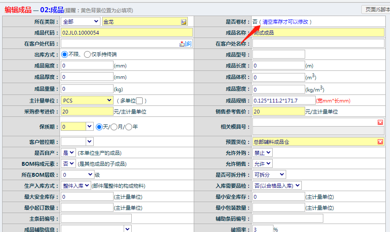Expand the 是否可拆分件 dropdown
This screenshot has width=390, height=232.
(x=269, y=175)
